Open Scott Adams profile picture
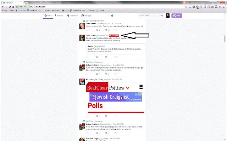 [x=82, y=26]
